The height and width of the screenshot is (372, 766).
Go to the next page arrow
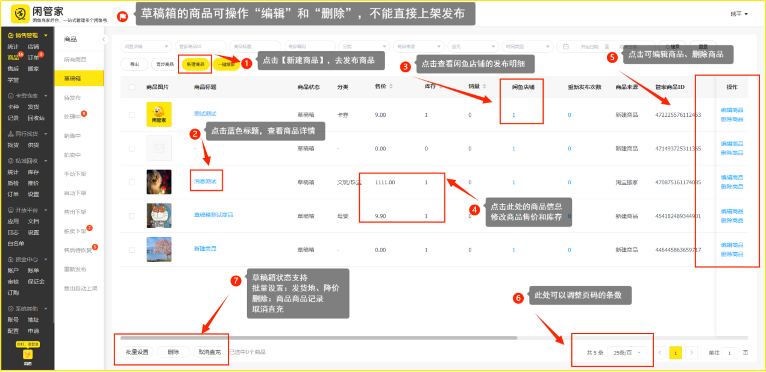[x=692, y=353]
